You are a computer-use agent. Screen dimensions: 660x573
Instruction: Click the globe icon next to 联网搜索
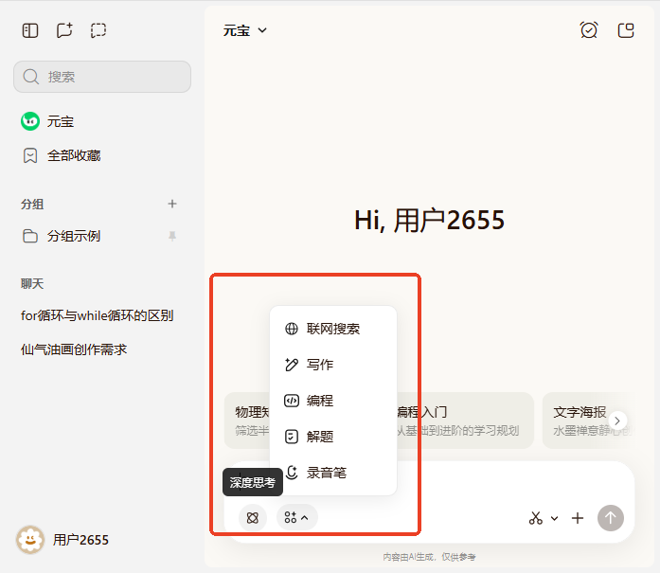click(x=292, y=329)
